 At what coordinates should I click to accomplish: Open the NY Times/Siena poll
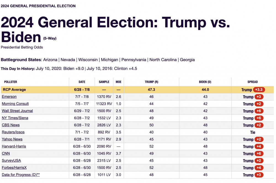click(15, 118)
